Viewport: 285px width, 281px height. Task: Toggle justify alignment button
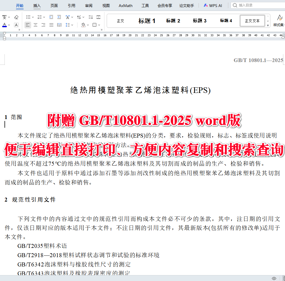click(51, 25)
